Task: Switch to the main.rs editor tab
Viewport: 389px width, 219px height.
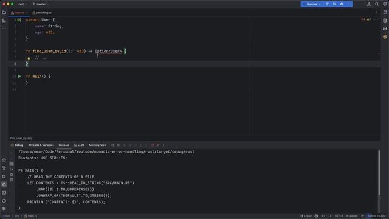Action: (19, 13)
